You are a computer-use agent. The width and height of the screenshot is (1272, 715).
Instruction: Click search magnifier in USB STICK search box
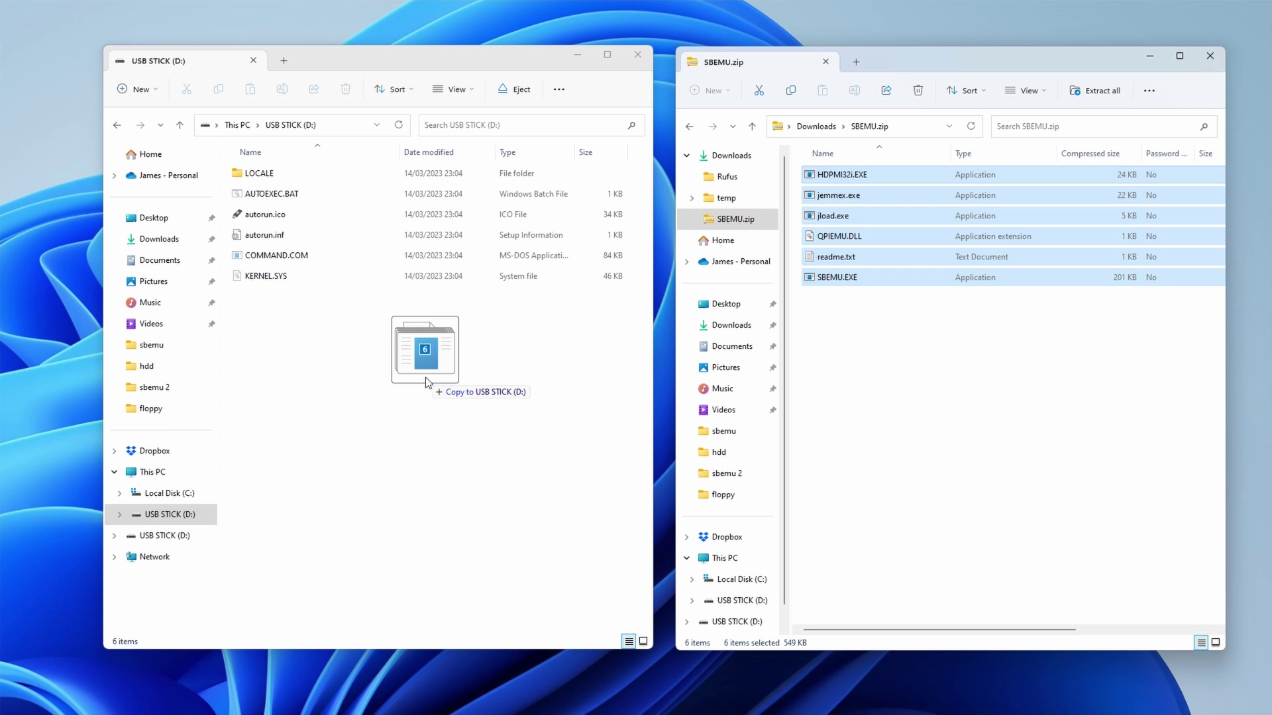[x=631, y=125]
